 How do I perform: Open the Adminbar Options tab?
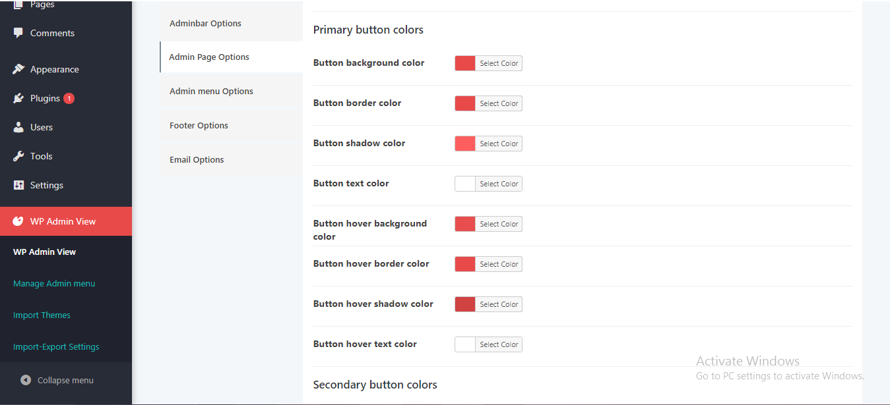click(x=205, y=23)
